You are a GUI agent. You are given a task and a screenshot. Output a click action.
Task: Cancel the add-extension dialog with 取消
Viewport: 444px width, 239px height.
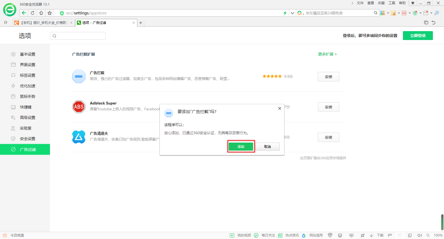click(x=267, y=147)
